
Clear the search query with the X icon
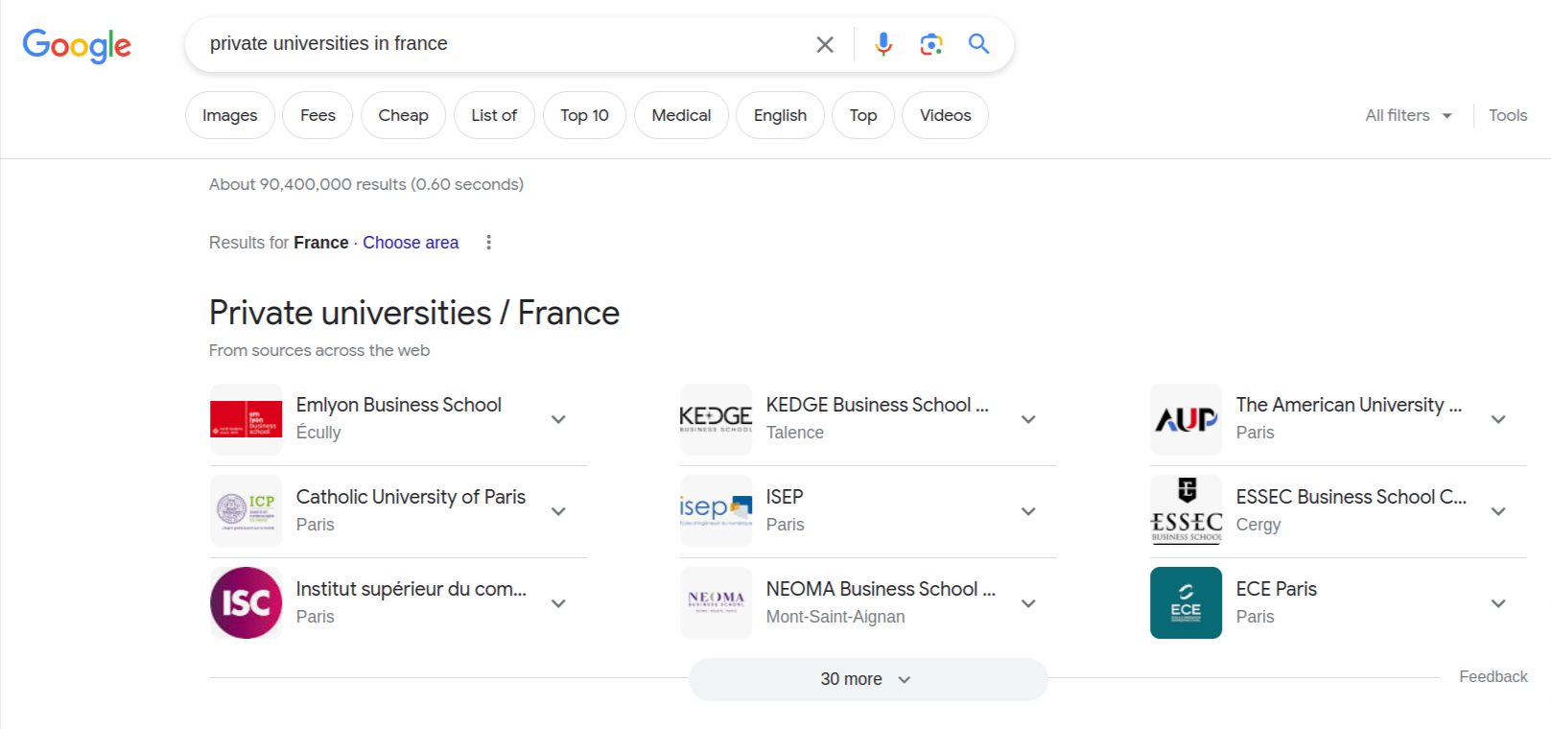coord(825,44)
